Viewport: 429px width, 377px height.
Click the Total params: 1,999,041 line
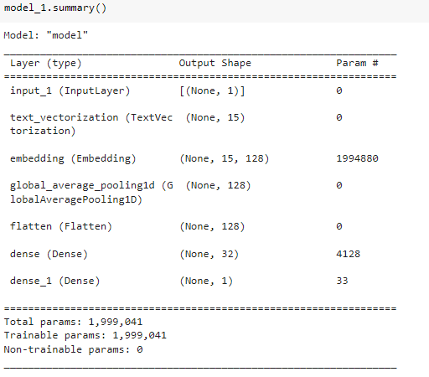pos(73,322)
